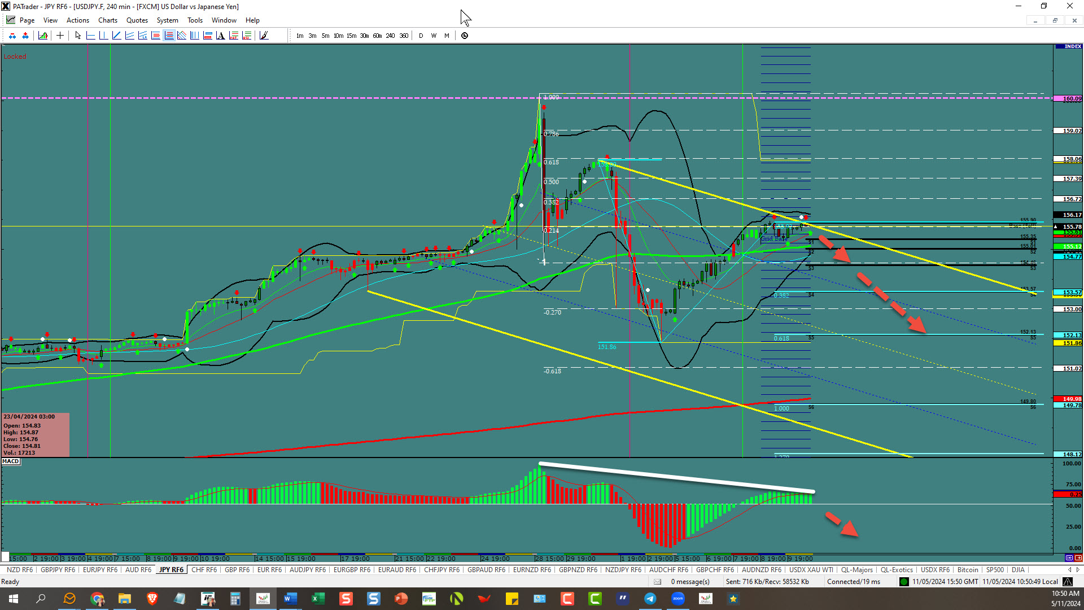Select the vertical line drawing tool
The height and width of the screenshot is (610, 1084).
[103, 36]
